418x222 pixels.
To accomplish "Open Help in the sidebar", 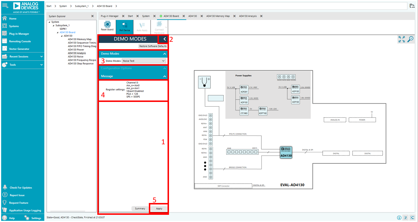I will point(9,218).
